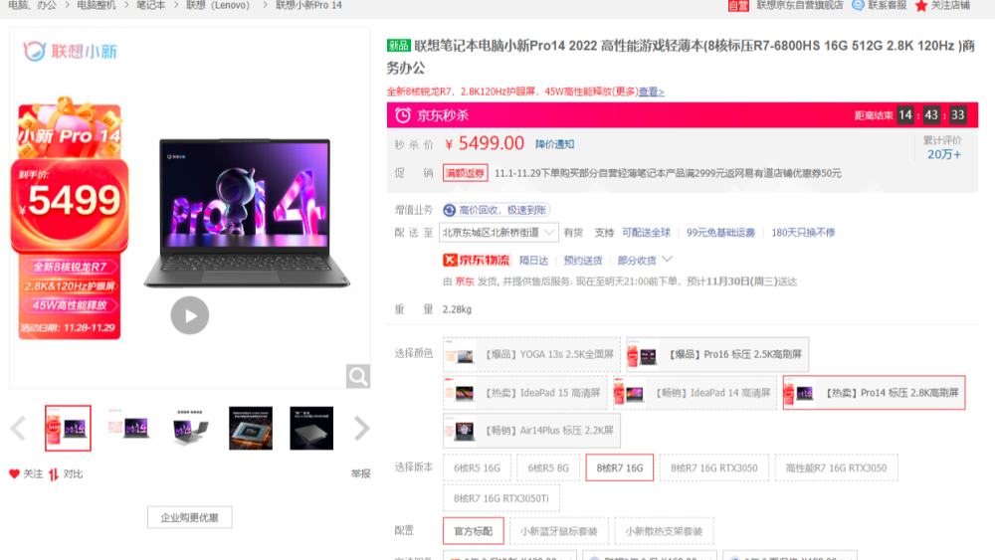Viewport: 995px width, 560px height.
Task: Choose version 高性能R7 16G RTX3050
Action: (x=836, y=467)
